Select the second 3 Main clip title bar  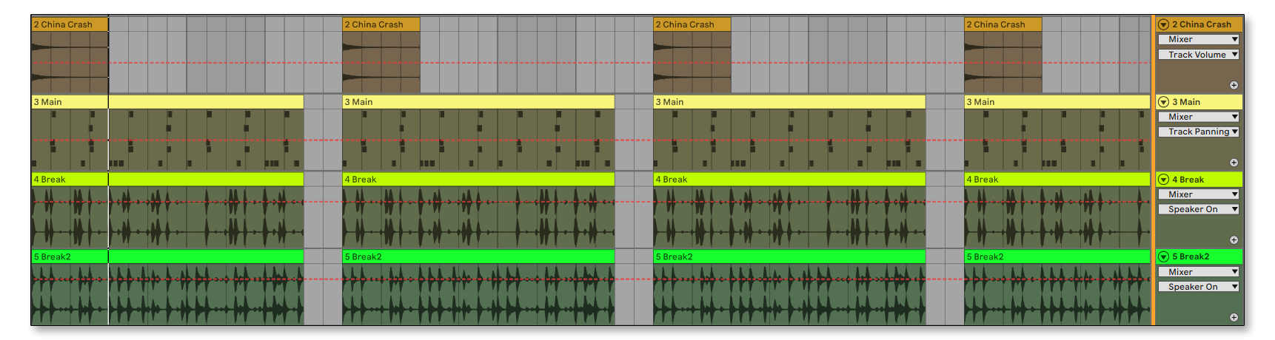[x=478, y=102]
